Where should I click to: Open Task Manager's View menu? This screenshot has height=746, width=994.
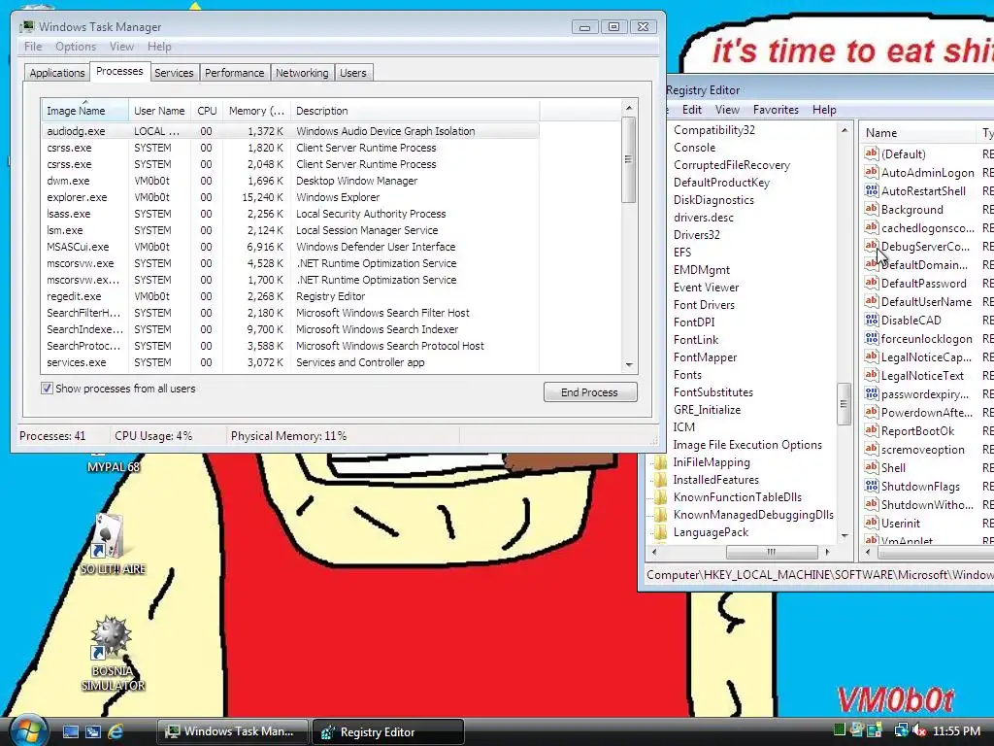pos(121,47)
